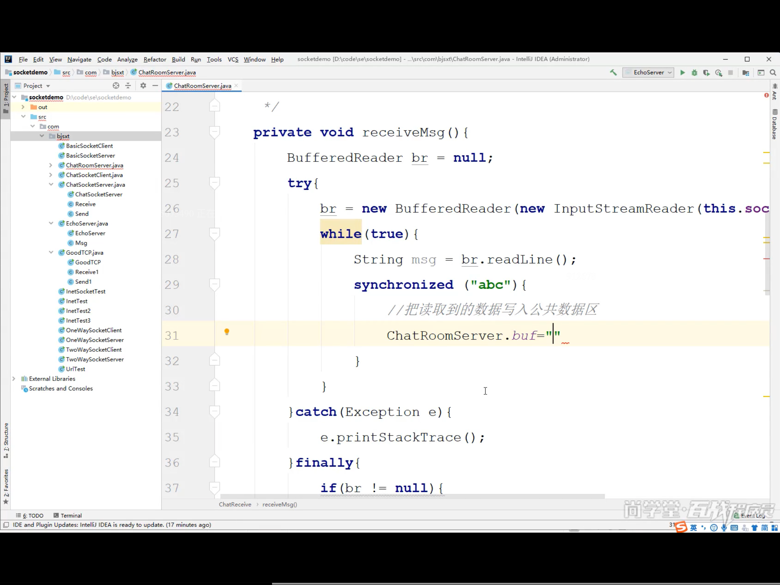Screen dimensions: 780x585
Task: Click locate current file target icon
Action: (116, 86)
